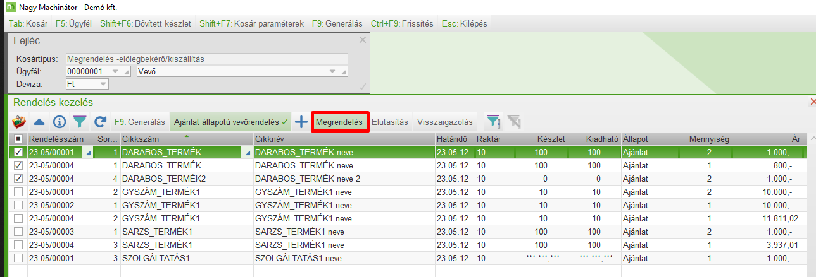Screen dimensions: 816x277
Task: Click the Készlet column header
Action: [x=543, y=139]
